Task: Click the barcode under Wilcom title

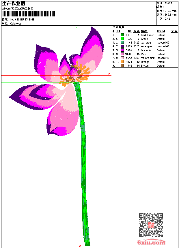Action: [x=28, y=14]
